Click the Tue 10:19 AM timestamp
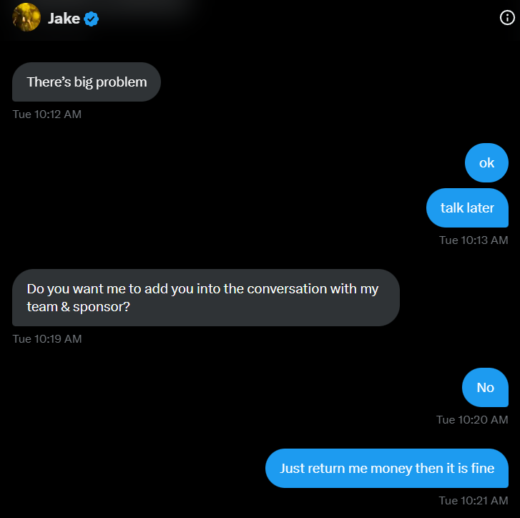Image resolution: width=520 pixels, height=518 pixels. [47, 338]
